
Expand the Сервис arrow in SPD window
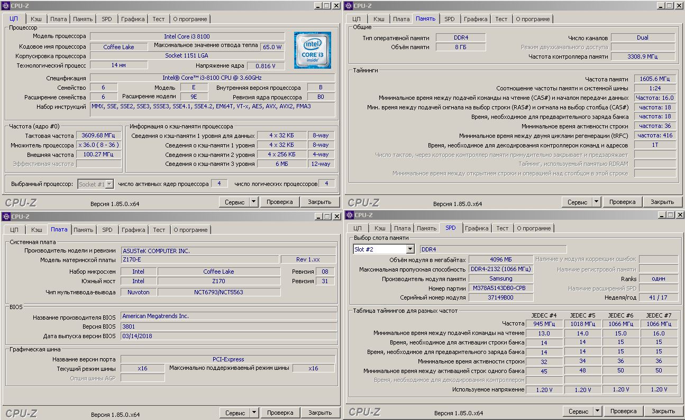pyautogui.click(x=597, y=411)
